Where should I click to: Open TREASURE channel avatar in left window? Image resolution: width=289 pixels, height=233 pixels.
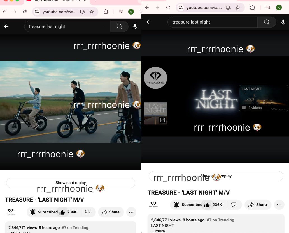click(x=11, y=212)
